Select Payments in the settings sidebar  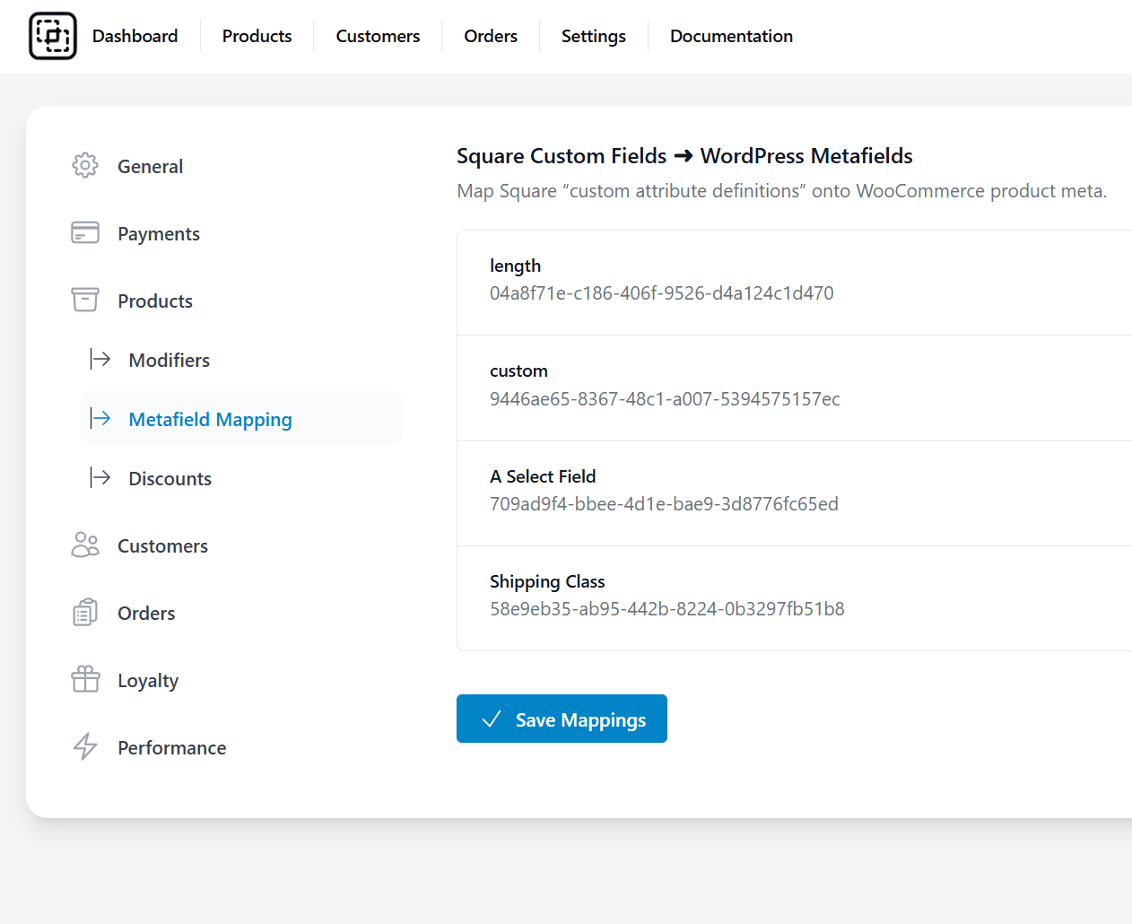click(x=159, y=233)
